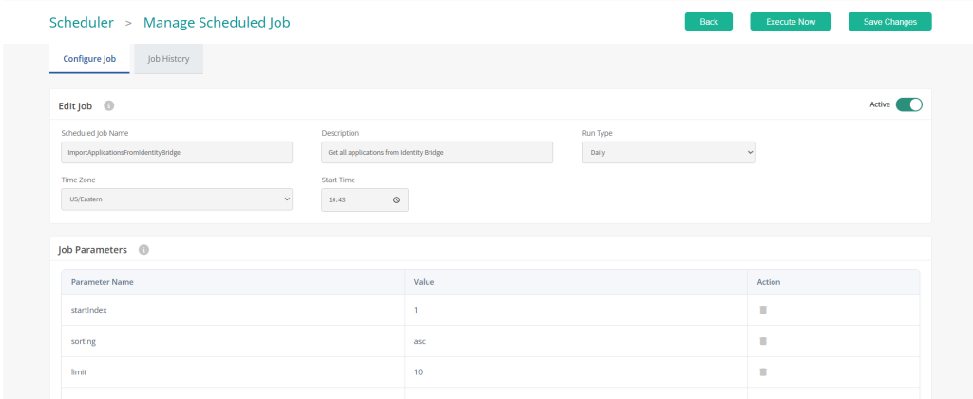Delete the startIndex parameter via trash icon

[x=763, y=310]
